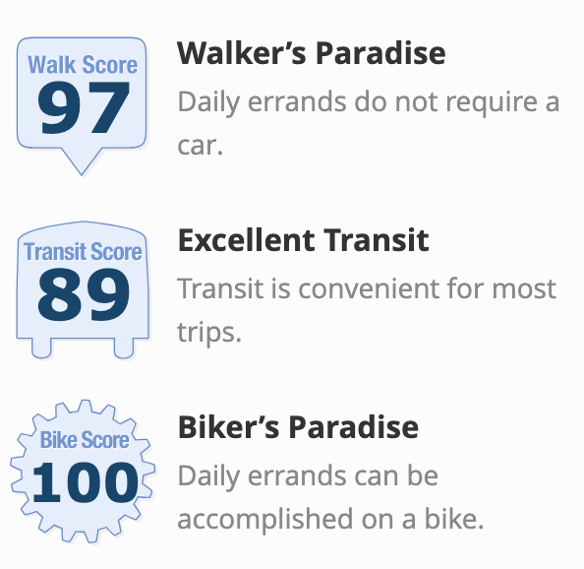Click the 'Bike Score' label inside the badge
This screenshot has height=569, width=584.
[85, 440]
